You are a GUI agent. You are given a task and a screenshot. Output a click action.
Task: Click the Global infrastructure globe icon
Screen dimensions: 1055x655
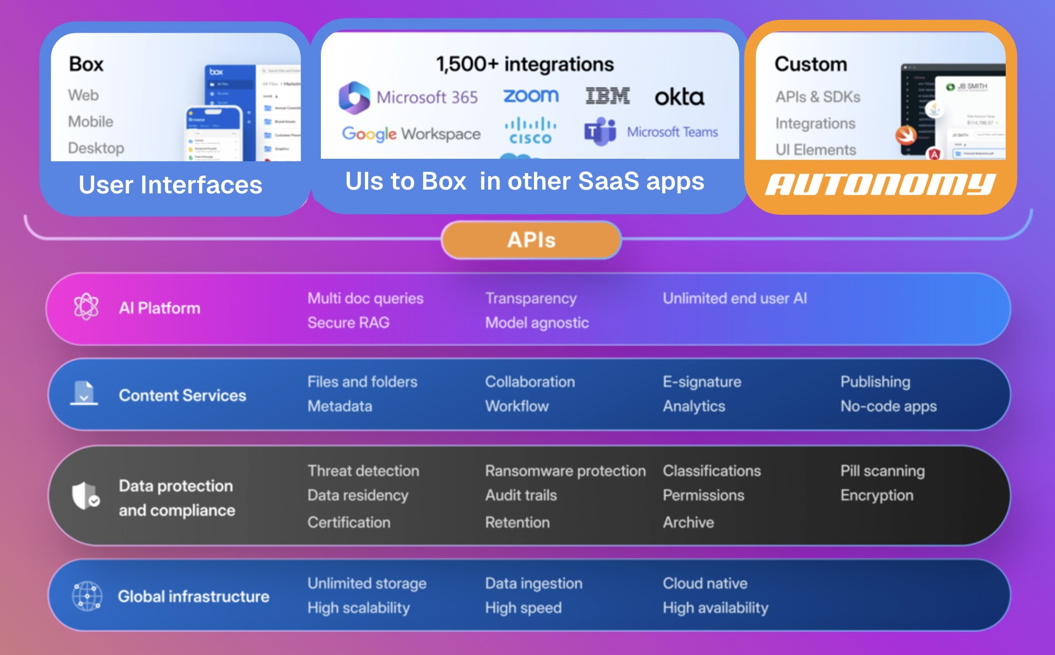coord(87,596)
